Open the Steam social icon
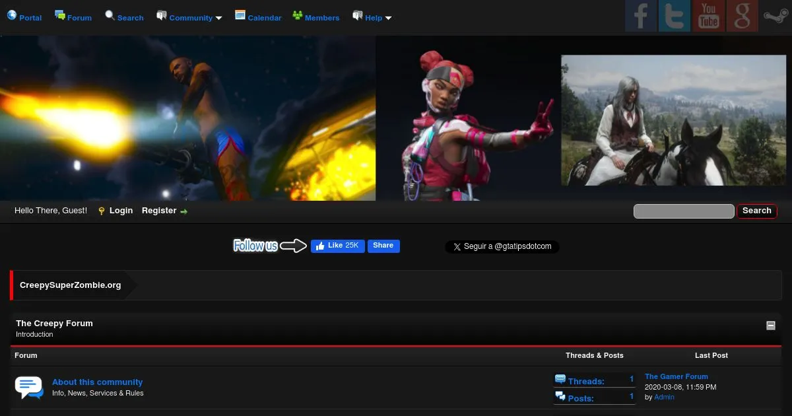 click(x=775, y=16)
